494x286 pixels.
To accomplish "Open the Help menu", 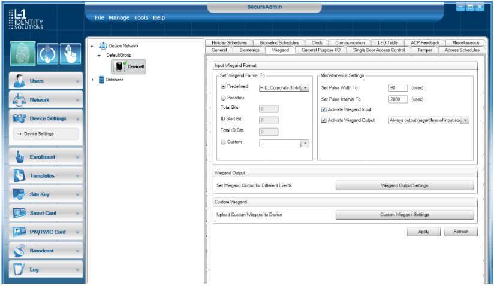I will (x=159, y=17).
